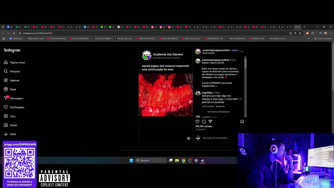Like hugofelixx_ comment with small heart
The image size is (334, 188).
coord(240,99)
